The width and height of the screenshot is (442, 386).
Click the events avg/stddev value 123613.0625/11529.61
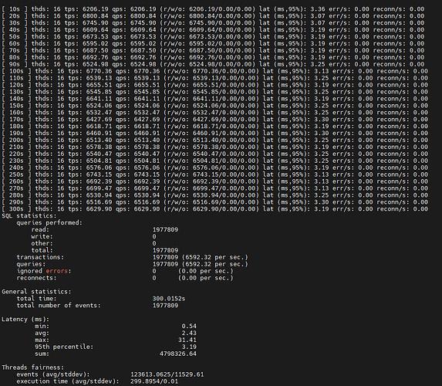[x=167, y=374]
